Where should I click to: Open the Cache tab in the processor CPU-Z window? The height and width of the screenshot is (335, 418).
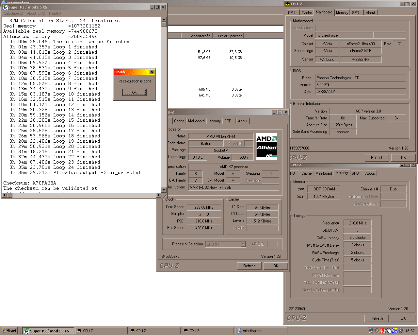pyautogui.click(x=179, y=121)
